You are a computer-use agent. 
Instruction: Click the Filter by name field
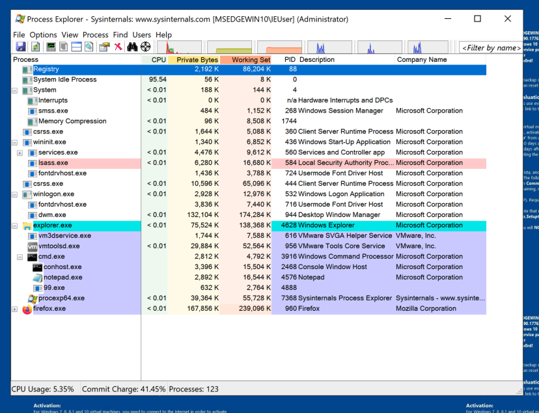click(x=491, y=48)
